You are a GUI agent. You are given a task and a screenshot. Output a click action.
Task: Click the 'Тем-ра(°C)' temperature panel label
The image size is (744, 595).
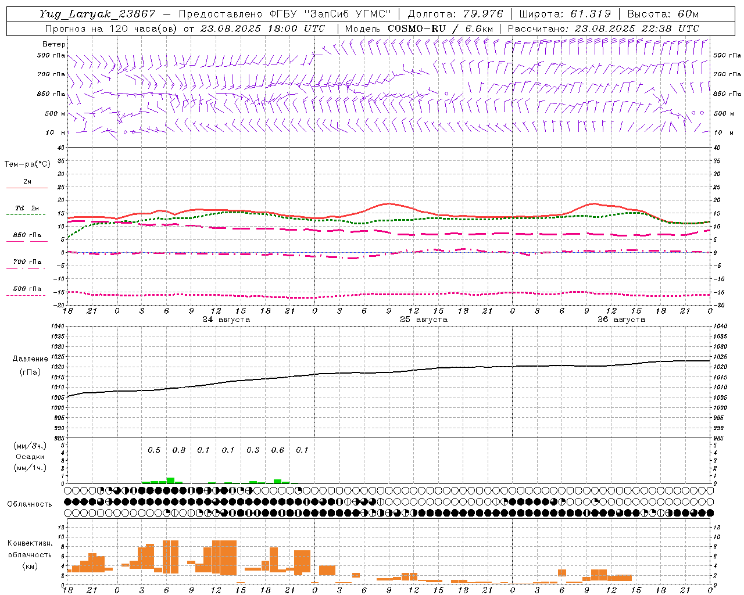[x=27, y=164]
